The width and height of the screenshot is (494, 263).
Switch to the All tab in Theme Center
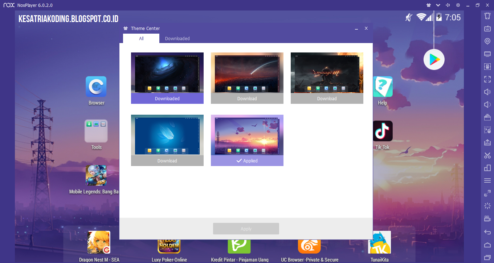(141, 38)
